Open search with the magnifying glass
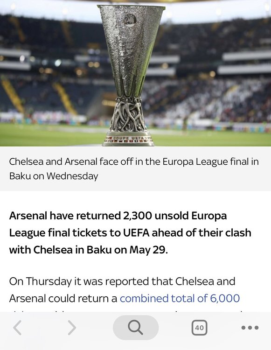The height and width of the screenshot is (350, 271). 136,328
